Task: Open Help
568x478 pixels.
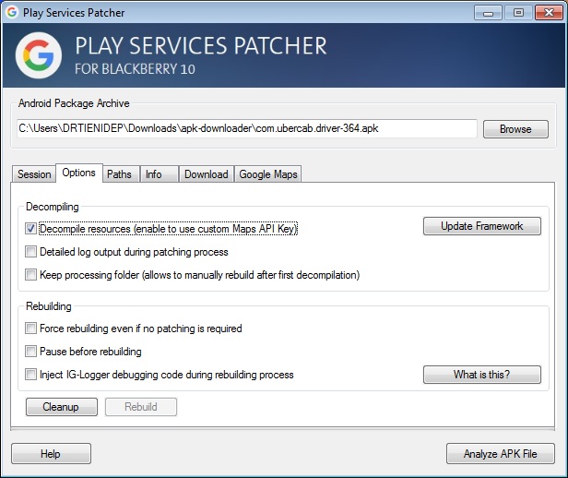Action: coord(51,454)
